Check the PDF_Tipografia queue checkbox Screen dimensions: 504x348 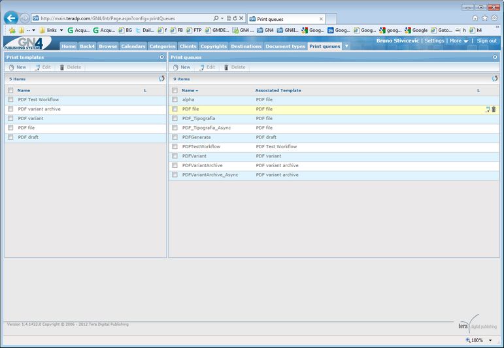point(175,118)
